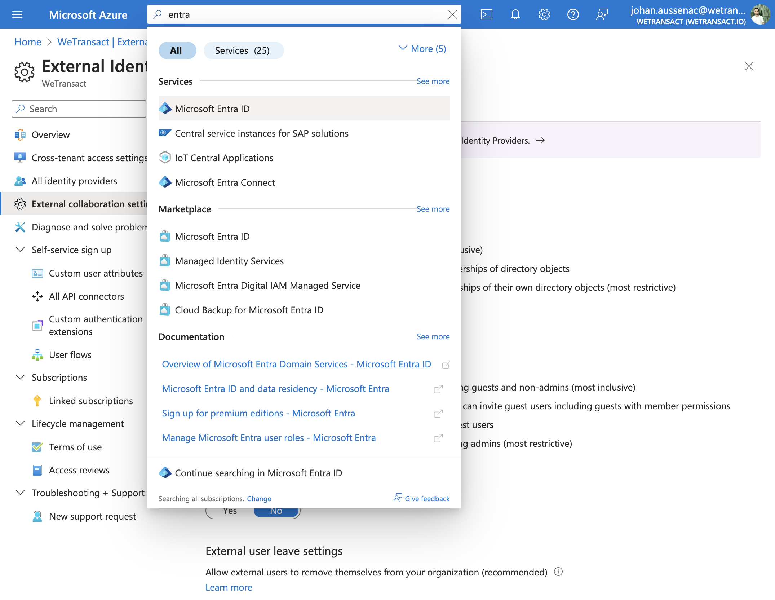Expand the More (5) filter dropdown

[422, 49]
